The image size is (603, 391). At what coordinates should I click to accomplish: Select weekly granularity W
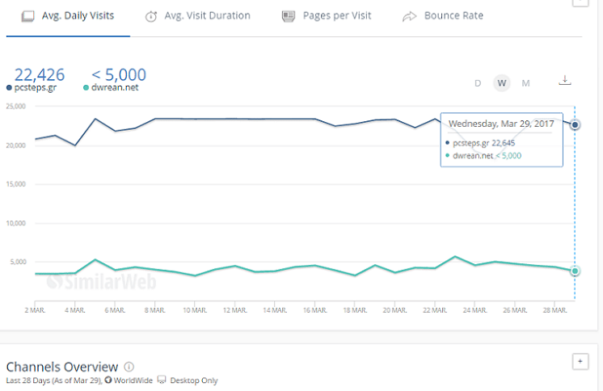click(501, 83)
